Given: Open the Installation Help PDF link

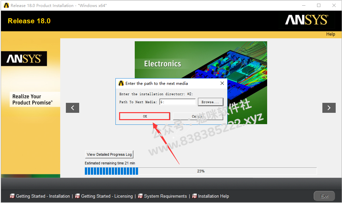Looking at the screenshot, I should 214,196.
